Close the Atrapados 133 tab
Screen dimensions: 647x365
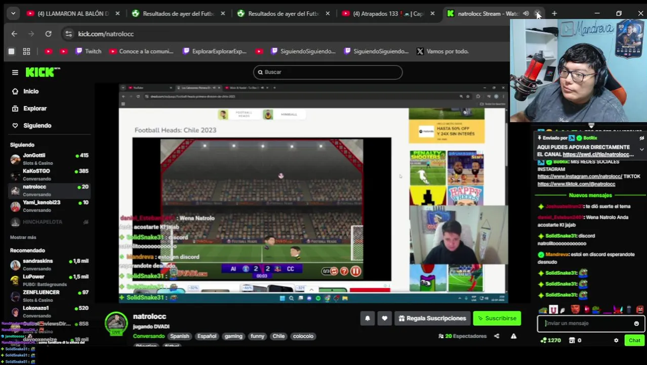[432, 14]
